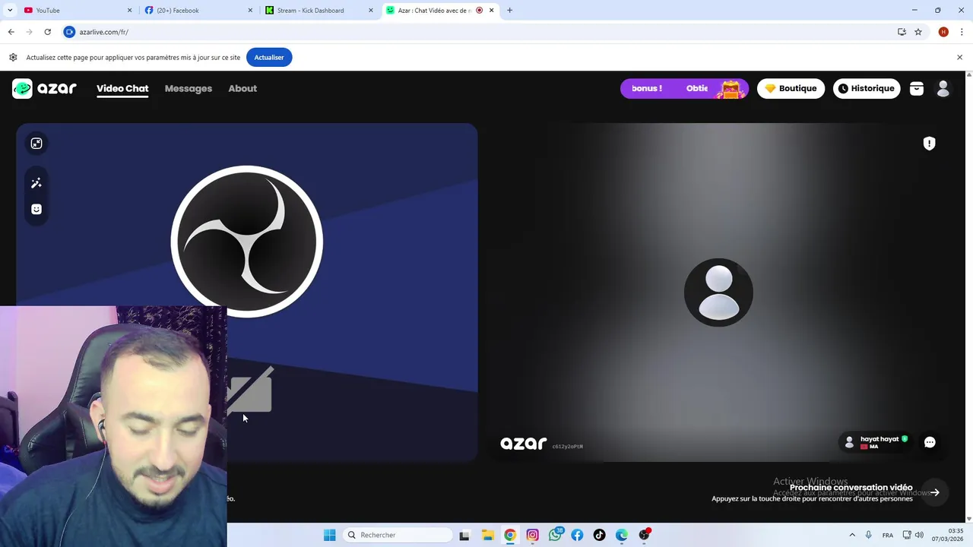Open the About menu item
The image size is (973, 547).
pos(242,89)
